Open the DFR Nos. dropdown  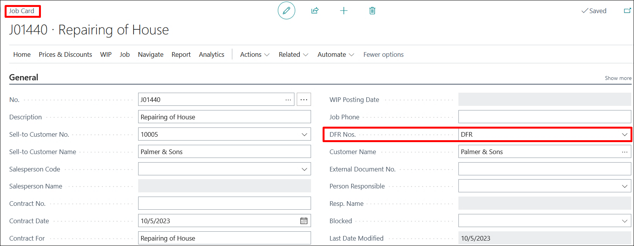(x=624, y=134)
